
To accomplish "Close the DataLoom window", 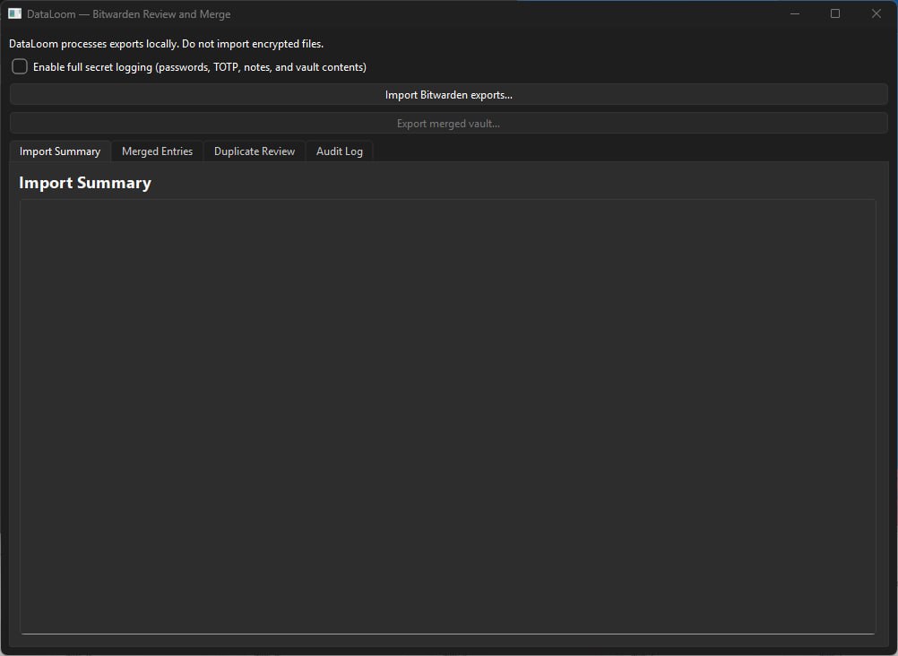I will [876, 13].
